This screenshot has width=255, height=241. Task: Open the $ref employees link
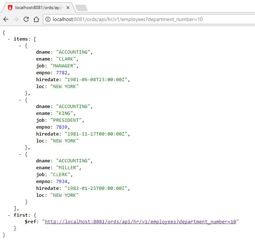click(x=140, y=222)
